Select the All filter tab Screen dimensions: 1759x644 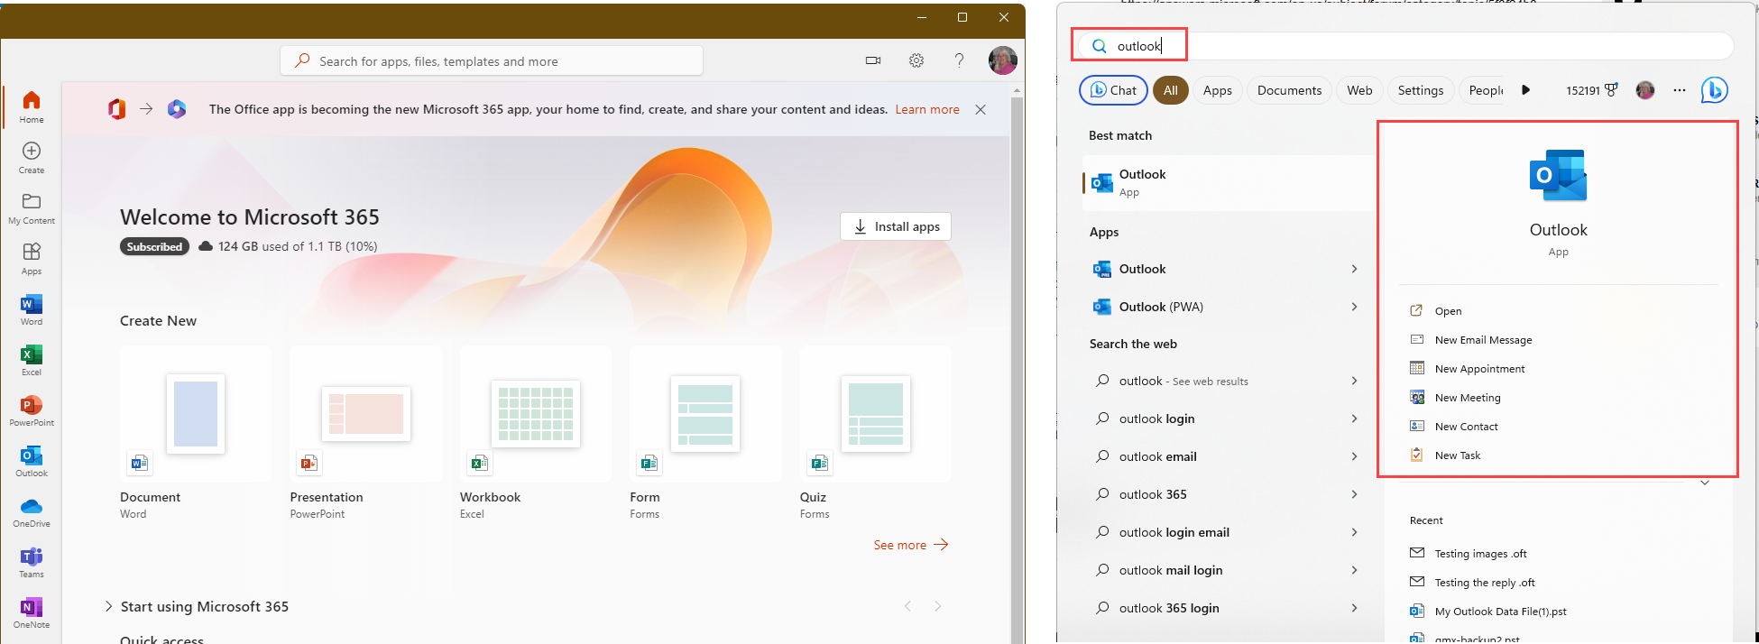click(1170, 90)
